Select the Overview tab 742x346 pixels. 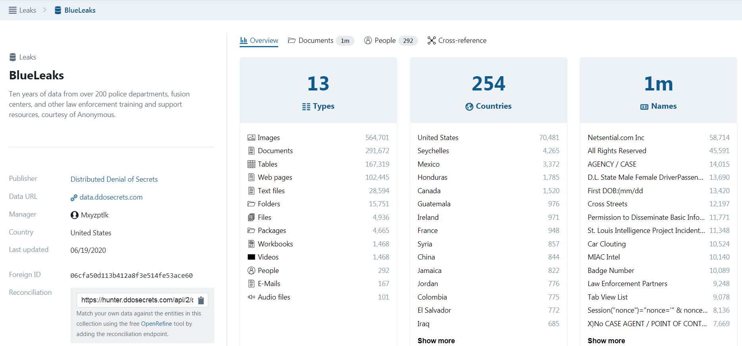(x=259, y=40)
